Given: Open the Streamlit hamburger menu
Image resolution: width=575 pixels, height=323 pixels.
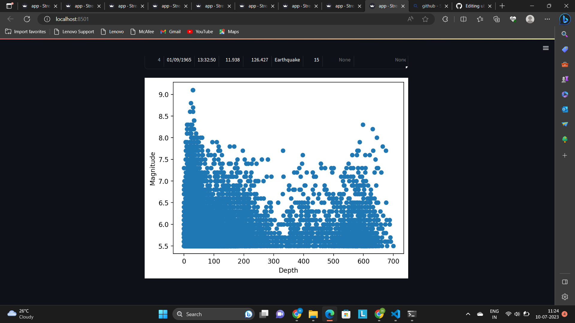Looking at the screenshot, I should coord(546,48).
